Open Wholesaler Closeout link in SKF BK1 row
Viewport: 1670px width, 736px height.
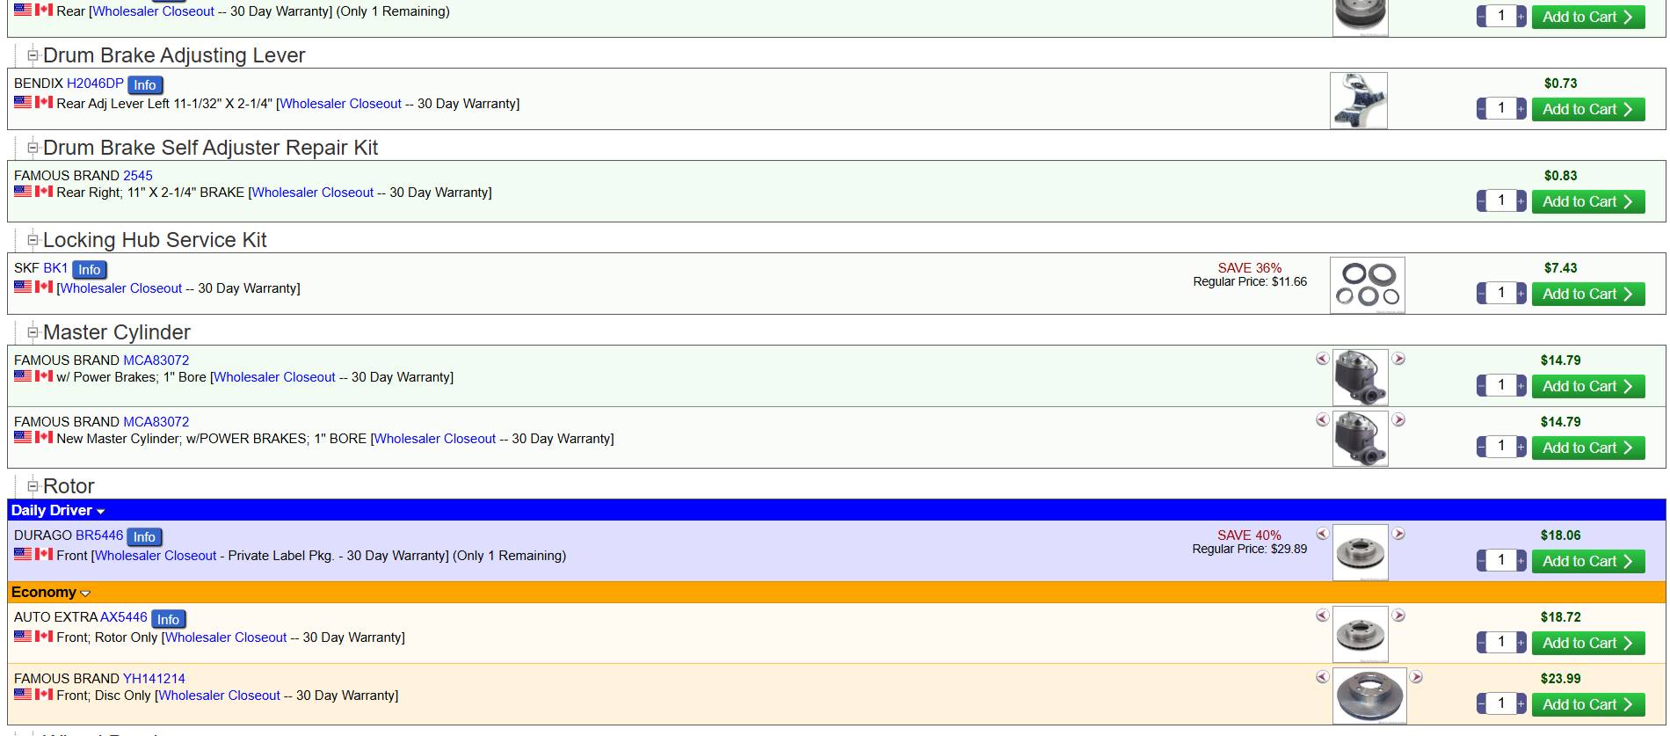click(121, 288)
